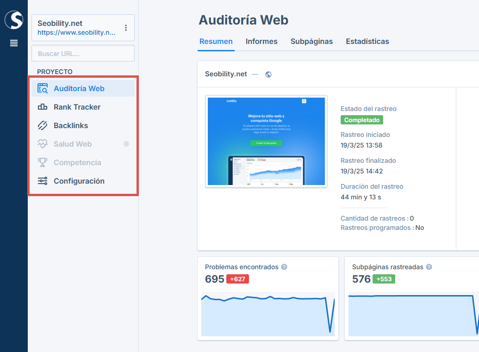Open the Subpáginas tab

pyautogui.click(x=311, y=42)
